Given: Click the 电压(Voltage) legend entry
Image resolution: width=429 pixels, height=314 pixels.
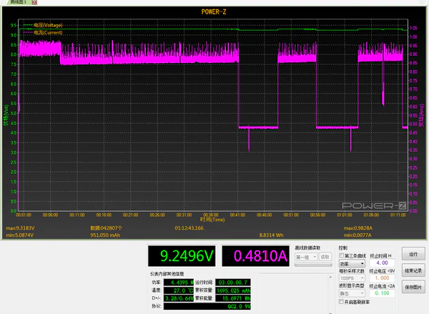Looking at the screenshot, I should (47, 26).
